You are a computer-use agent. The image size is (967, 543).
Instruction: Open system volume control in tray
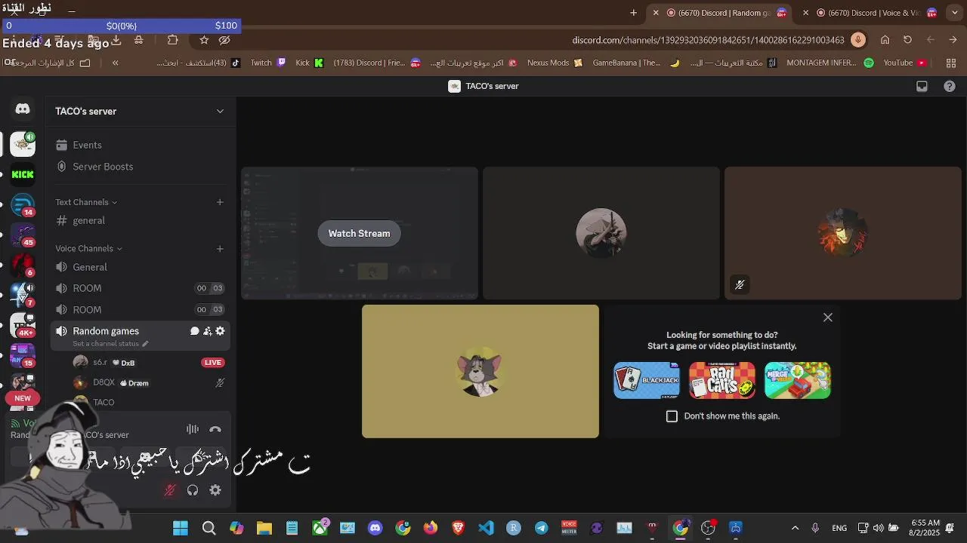tap(878, 528)
